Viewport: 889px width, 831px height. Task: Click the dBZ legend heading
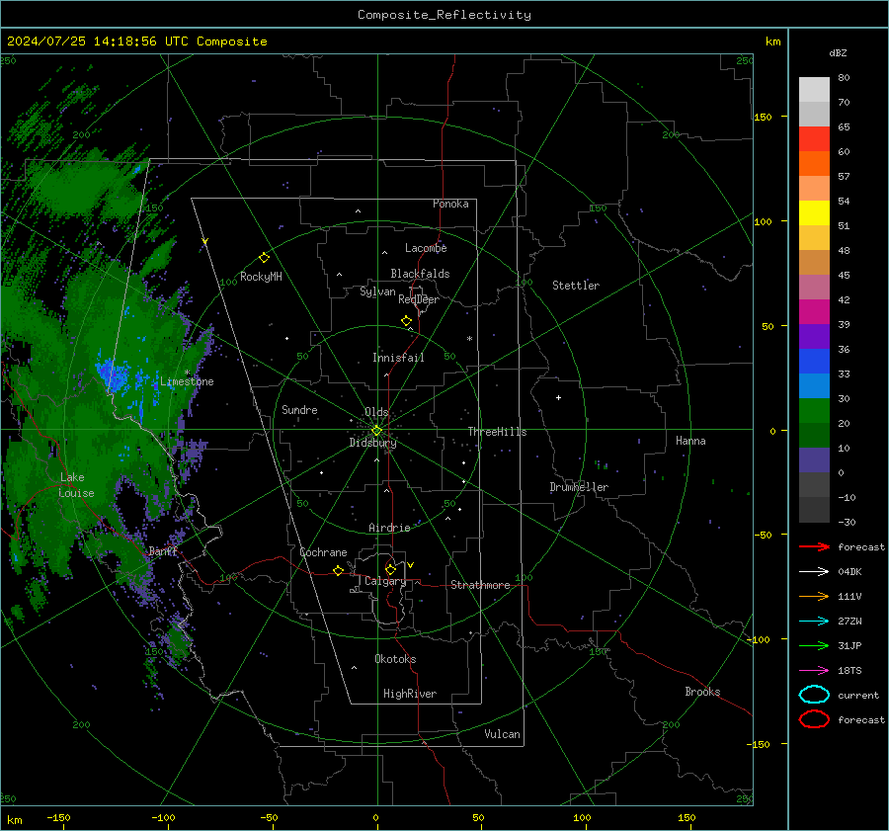tap(838, 53)
